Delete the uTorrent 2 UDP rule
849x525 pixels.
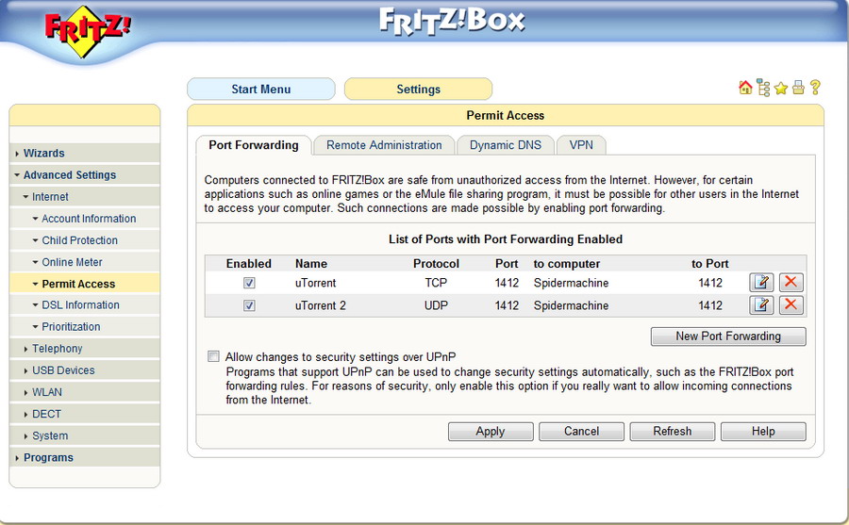tap(791, 304)
